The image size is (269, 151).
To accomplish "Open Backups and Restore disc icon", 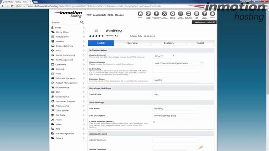I will click(x=173, y=14).
